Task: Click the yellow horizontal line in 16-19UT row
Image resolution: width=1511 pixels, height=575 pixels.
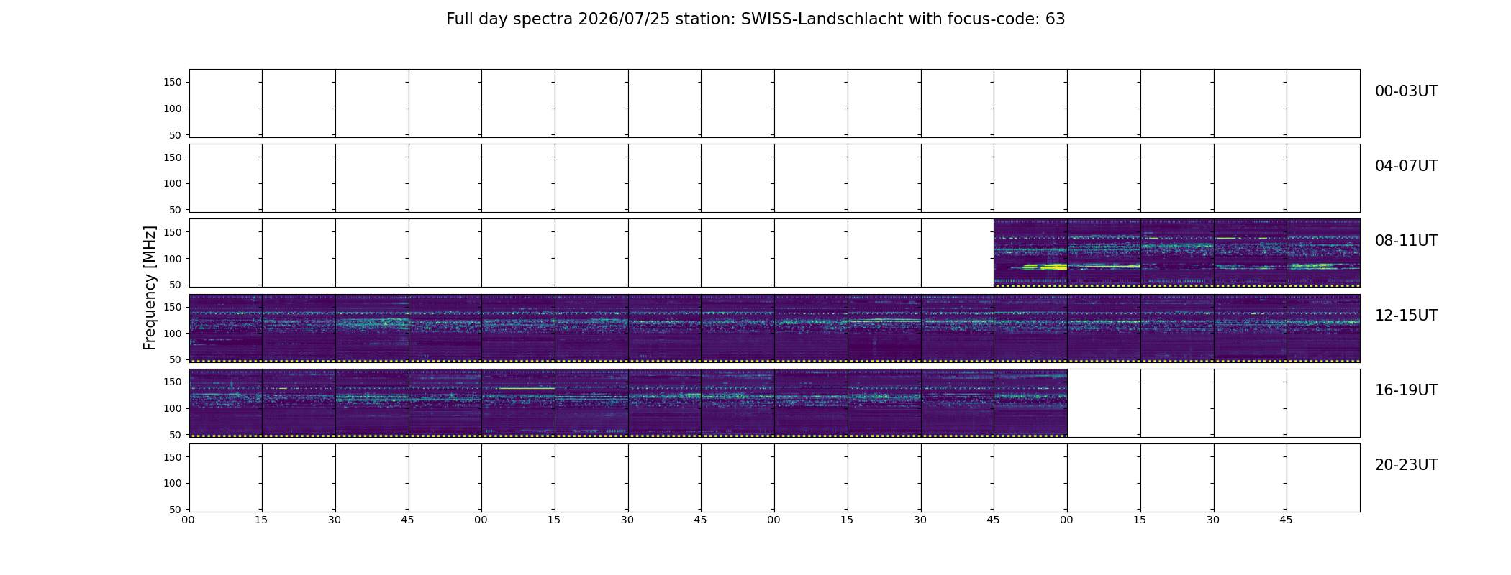Action: [527, 388]
